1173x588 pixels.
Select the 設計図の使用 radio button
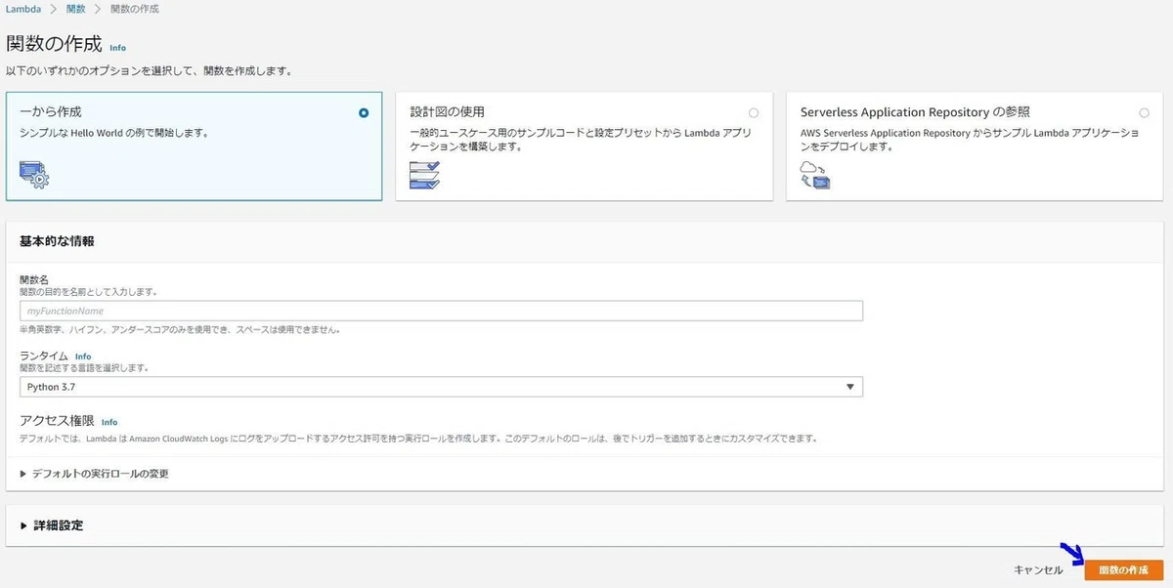pyautogui.click(x=753, y=113)
